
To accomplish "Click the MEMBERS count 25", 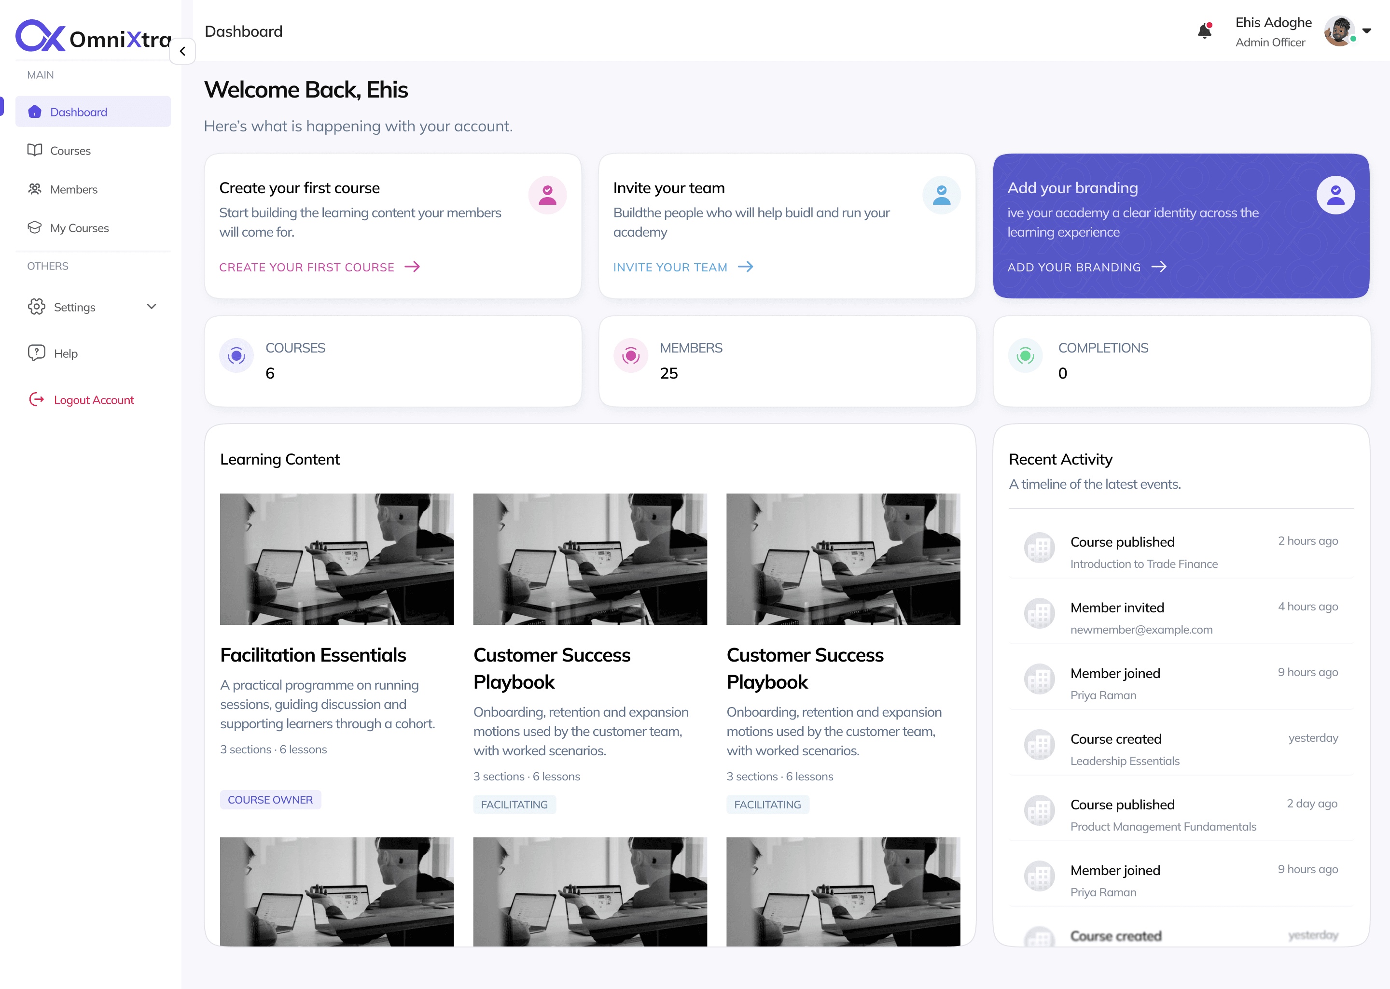I will tap(668, 373).
